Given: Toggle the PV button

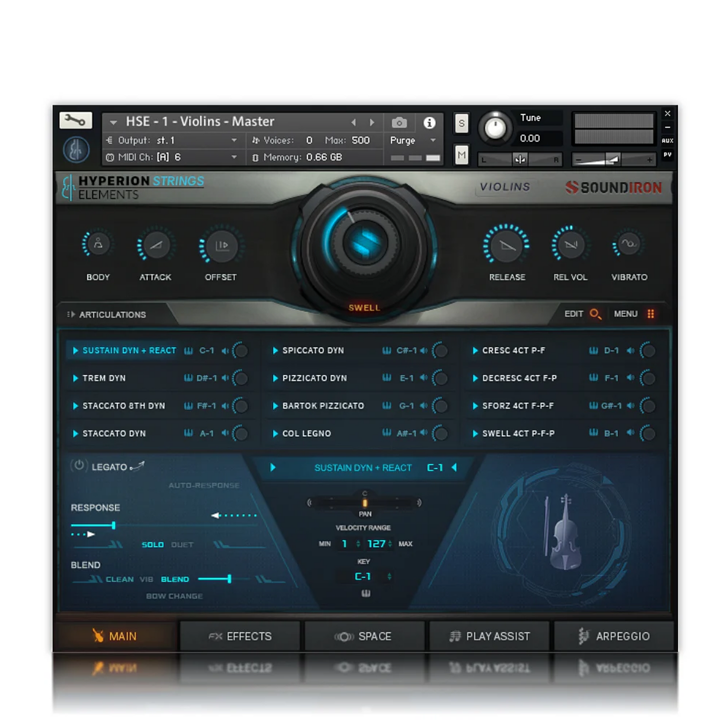Looking at the screenshot, I should [668, 155].
